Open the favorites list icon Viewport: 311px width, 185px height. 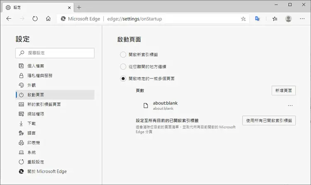[x=275, y=19]
